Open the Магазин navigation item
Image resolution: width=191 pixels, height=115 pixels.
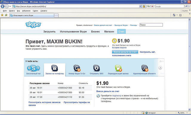[109, 32]
